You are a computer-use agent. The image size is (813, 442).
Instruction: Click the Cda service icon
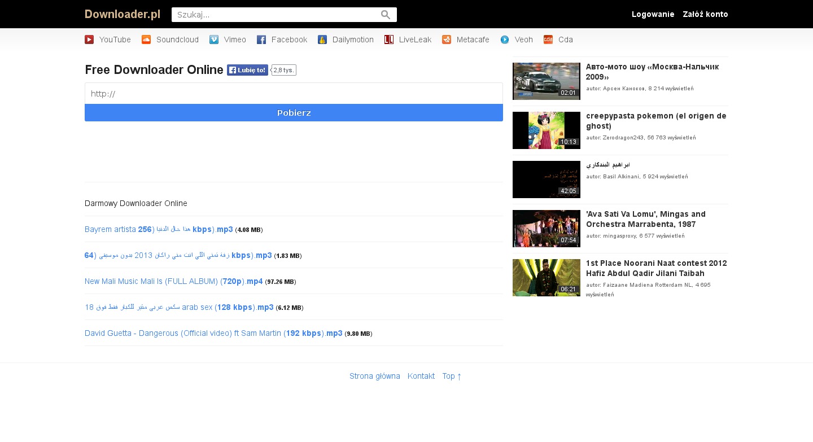coord(548,40)
